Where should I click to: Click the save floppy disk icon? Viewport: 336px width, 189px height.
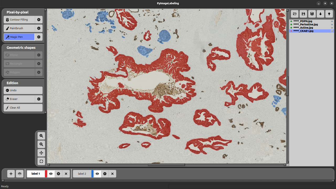pyautogui.click(x=303, y=14)
